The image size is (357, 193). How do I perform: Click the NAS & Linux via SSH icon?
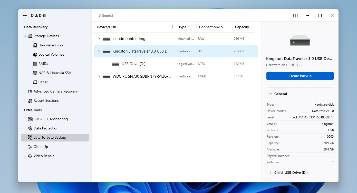pyautogui.click(x=35, y=73)
